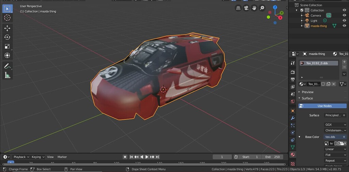Collapse the Base Color section
Image resolution: width=349 pixels, height=172 pixels.
click(299, 137)
